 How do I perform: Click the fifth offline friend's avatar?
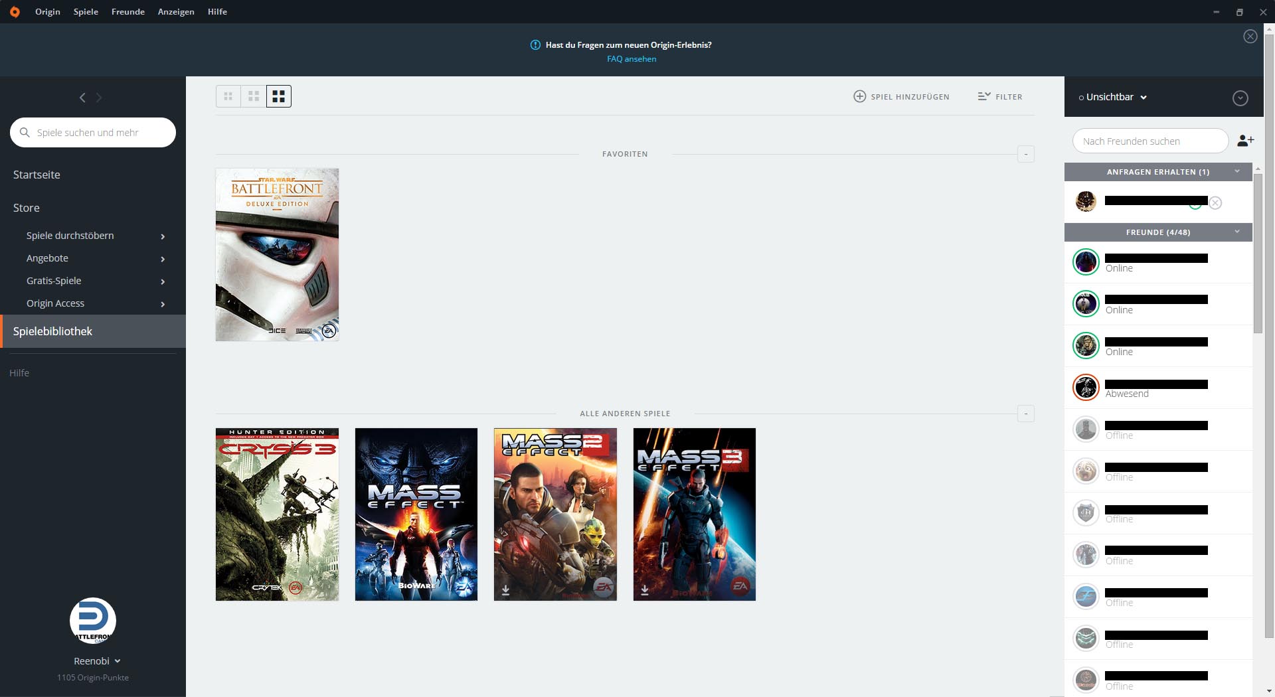1086,597
